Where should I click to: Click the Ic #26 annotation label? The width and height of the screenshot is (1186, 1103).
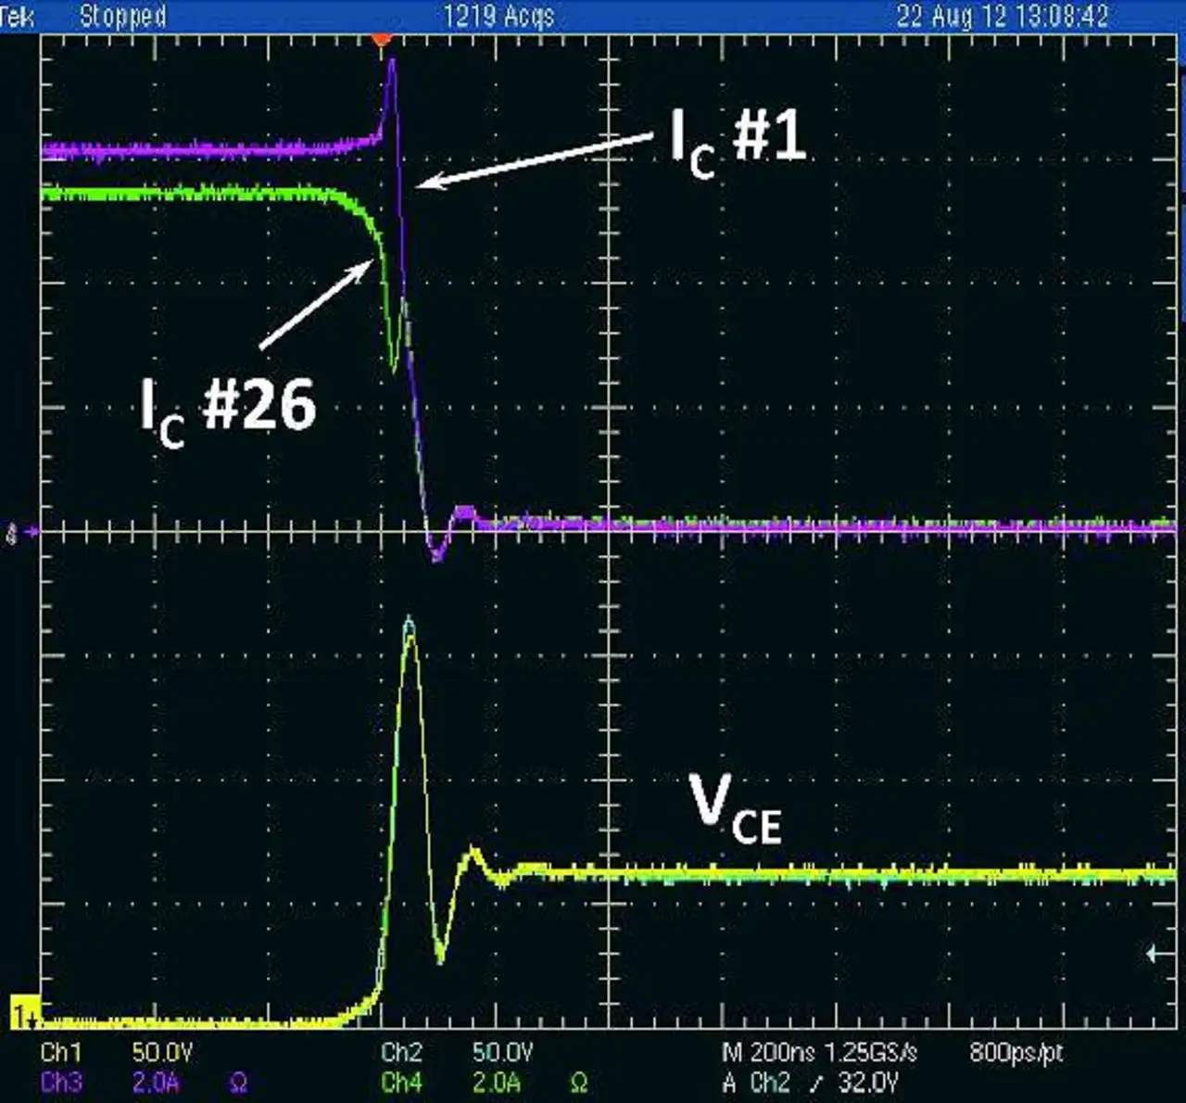(x=228, y=409)
